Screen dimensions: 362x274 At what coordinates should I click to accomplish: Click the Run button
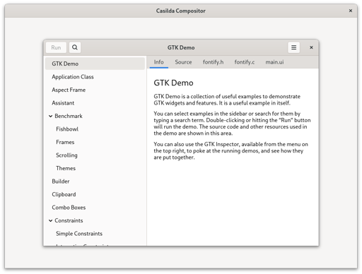[56, 47]
